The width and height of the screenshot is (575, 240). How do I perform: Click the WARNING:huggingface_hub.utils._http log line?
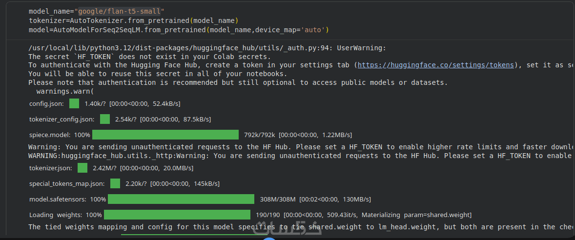point(299,156)
